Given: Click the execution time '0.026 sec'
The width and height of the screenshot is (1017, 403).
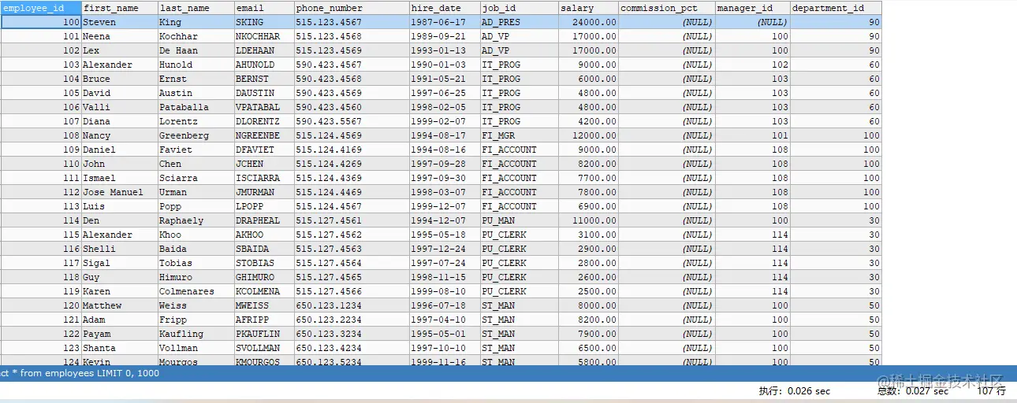Looking at the screenshot, I should click(810, 391).
